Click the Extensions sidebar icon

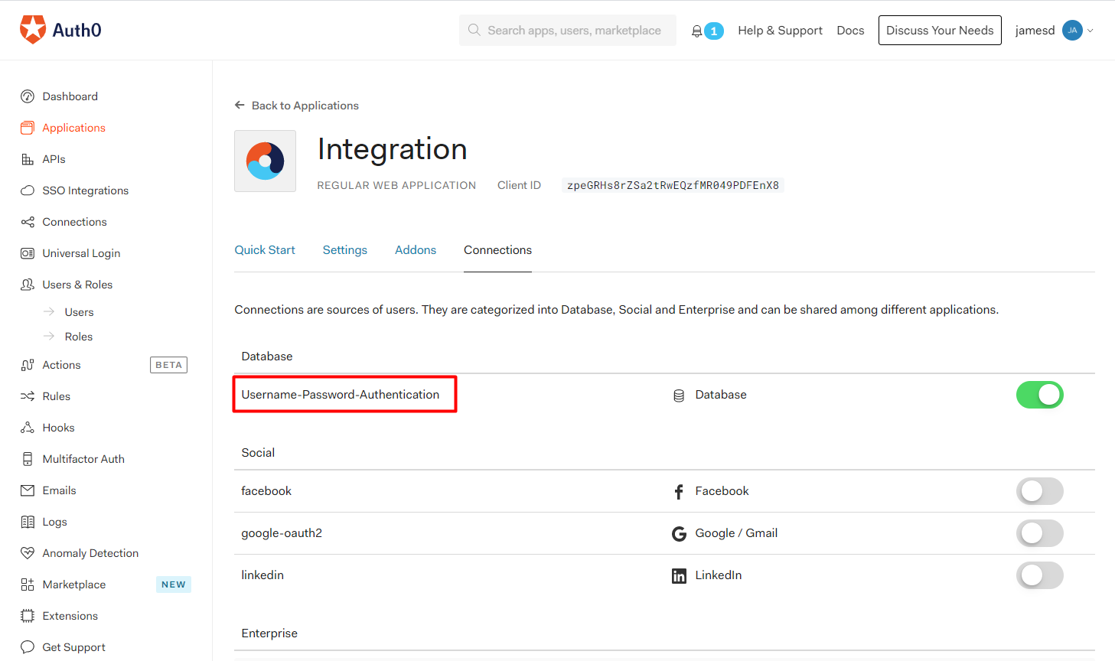point(28,616)
